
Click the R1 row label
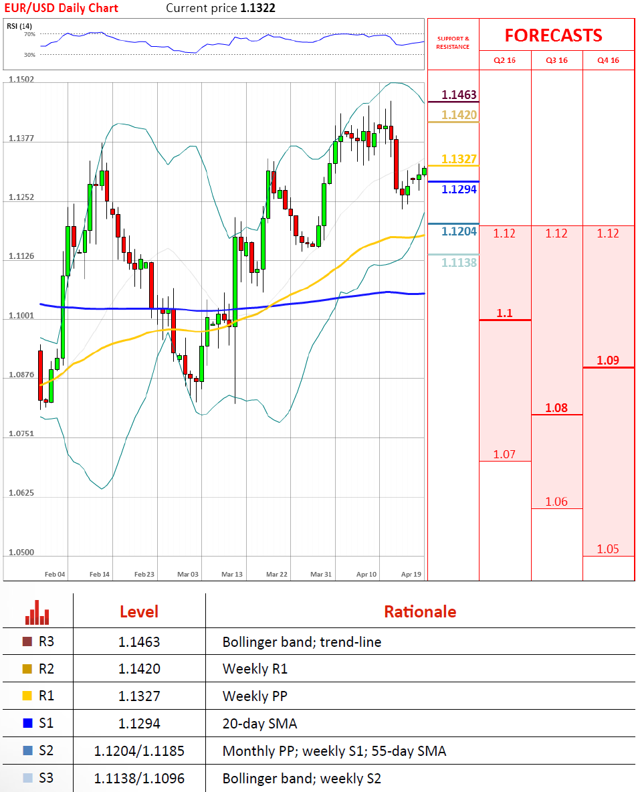[x=46, y=696]
